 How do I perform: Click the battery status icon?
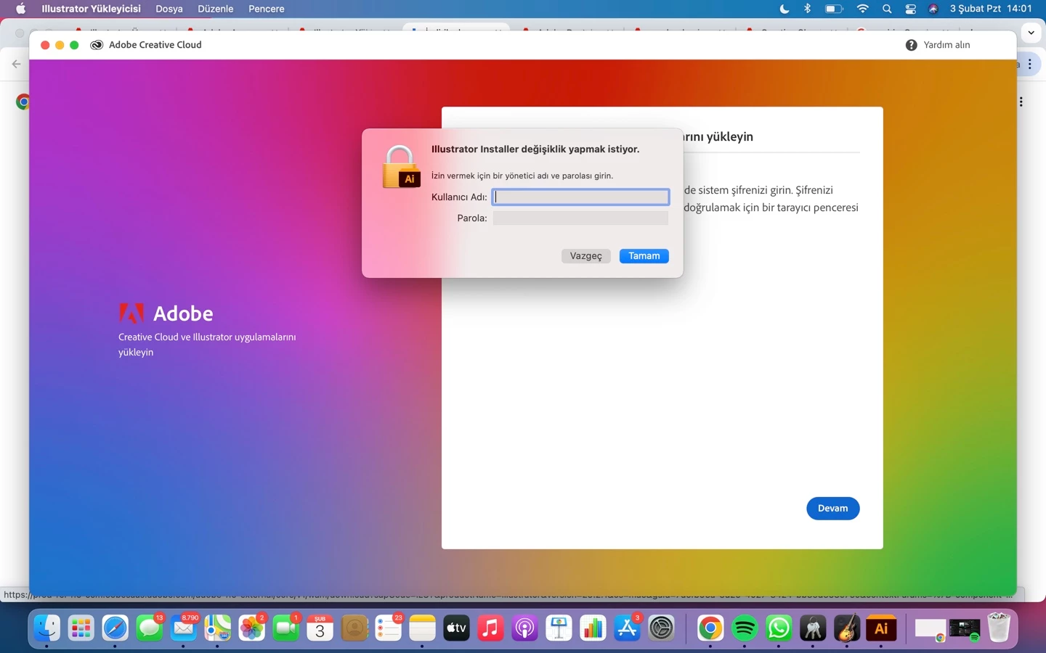(x=834, y=9)
